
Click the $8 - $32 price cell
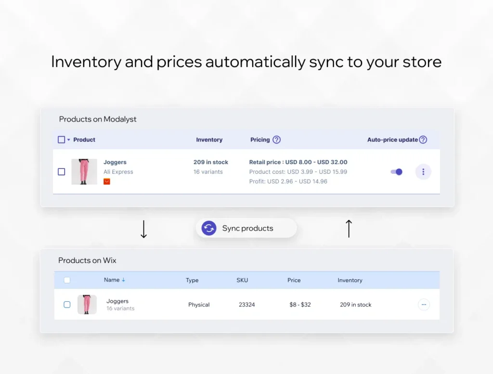pos(300,305)
